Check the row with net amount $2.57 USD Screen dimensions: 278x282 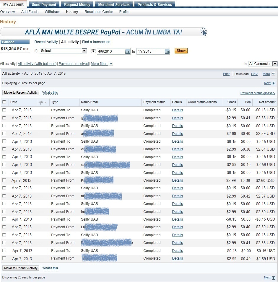(4, 196)
